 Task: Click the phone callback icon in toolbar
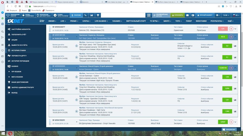tap(85, 15)
